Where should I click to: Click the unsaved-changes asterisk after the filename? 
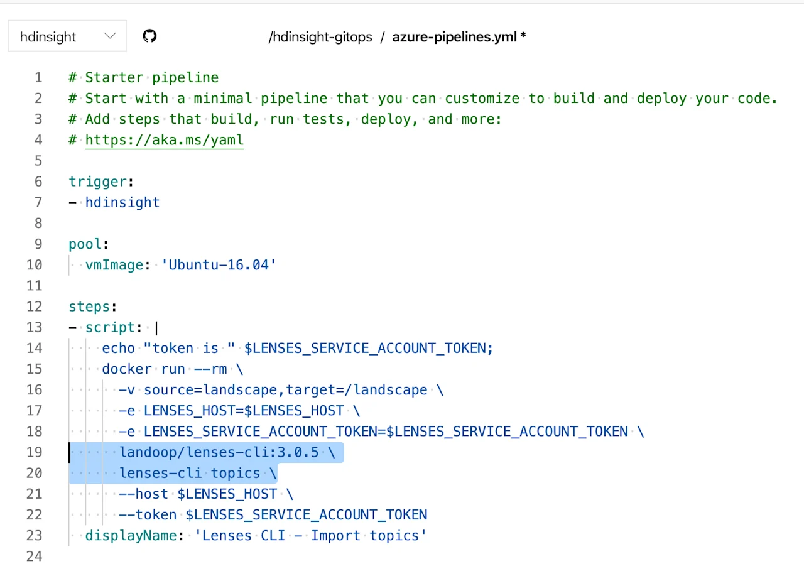(x=523, y=37)
